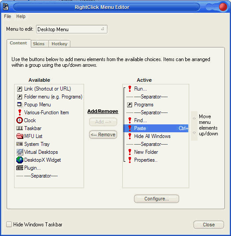The width and height of the screenshot is (231, 236).
Task: Select the highlighted Paste entry text
Action: [x=140, y=128]
